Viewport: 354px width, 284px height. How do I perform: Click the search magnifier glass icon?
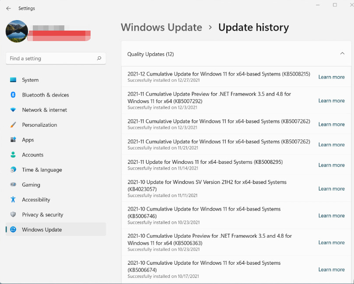pyautogui.click(x=100, y=58)
